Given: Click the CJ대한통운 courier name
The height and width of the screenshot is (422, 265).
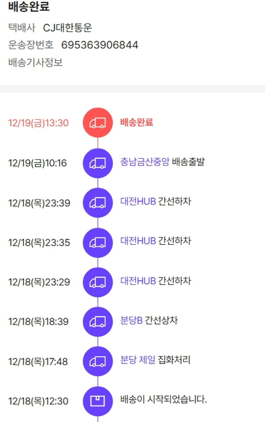Looking at the screenshot, I should [x=67, y=28].
